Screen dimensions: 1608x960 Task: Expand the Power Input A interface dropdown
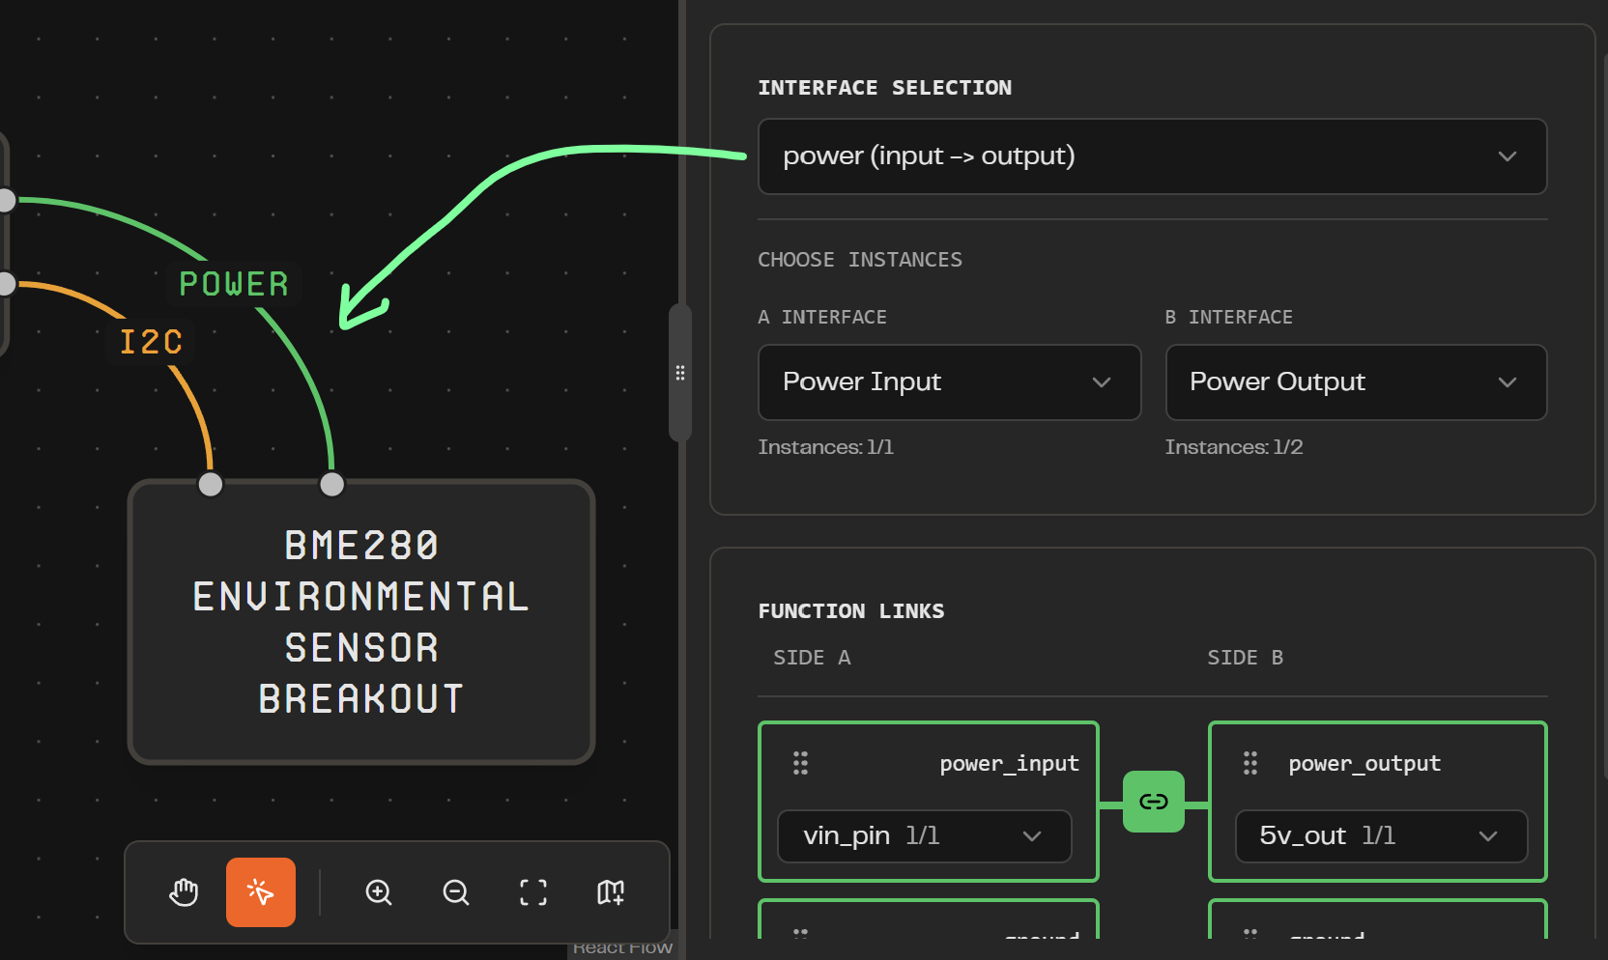pos(950,382)
